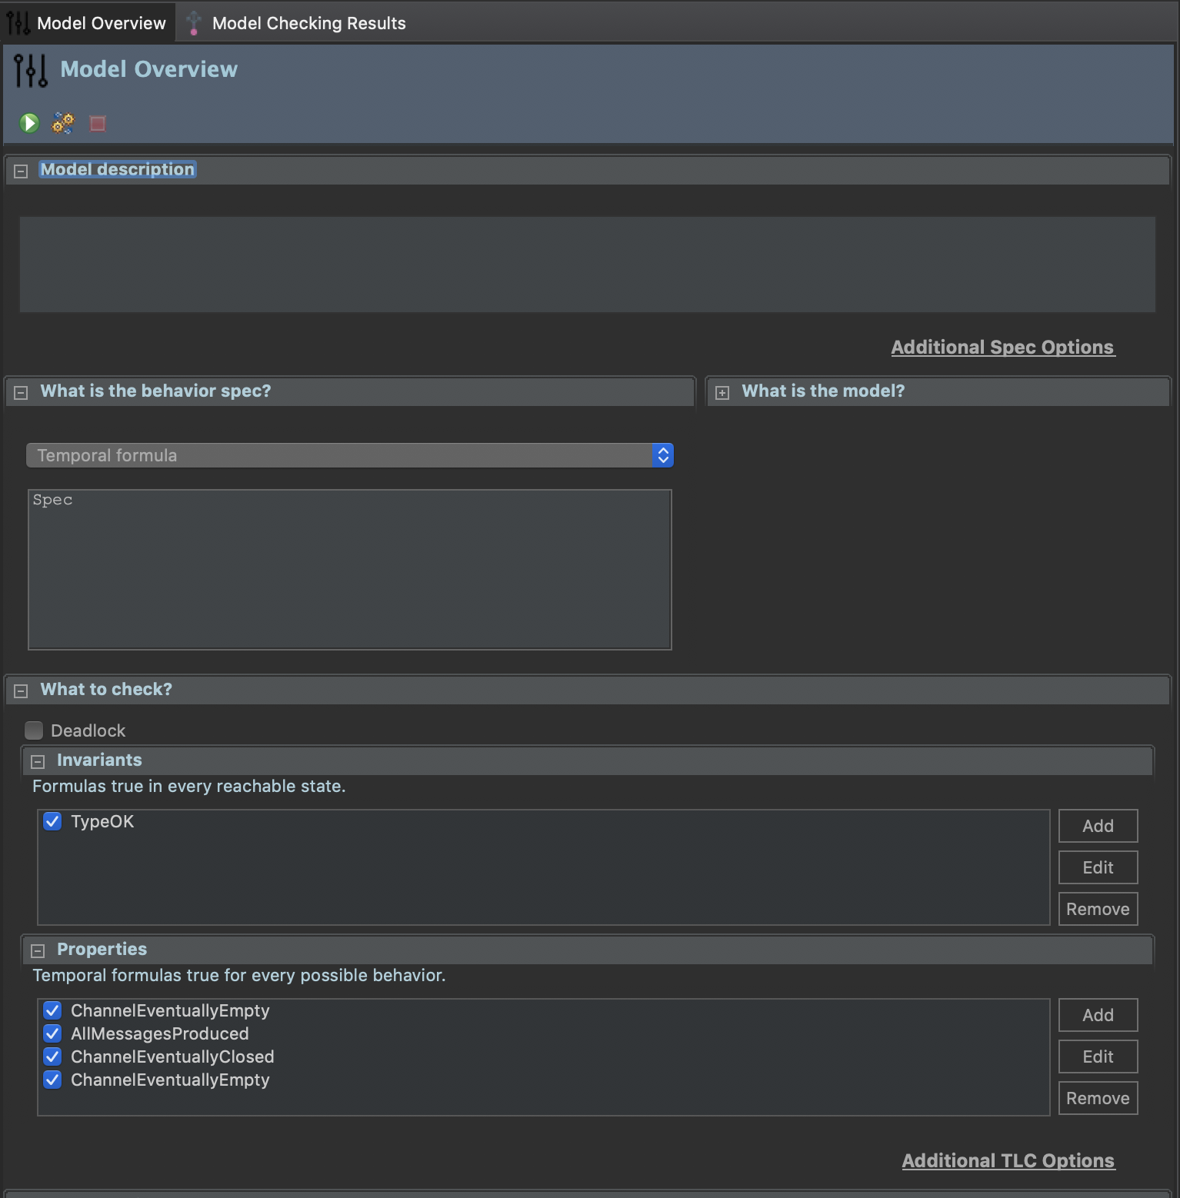Click the Model description section title

(x=118, y=169)
